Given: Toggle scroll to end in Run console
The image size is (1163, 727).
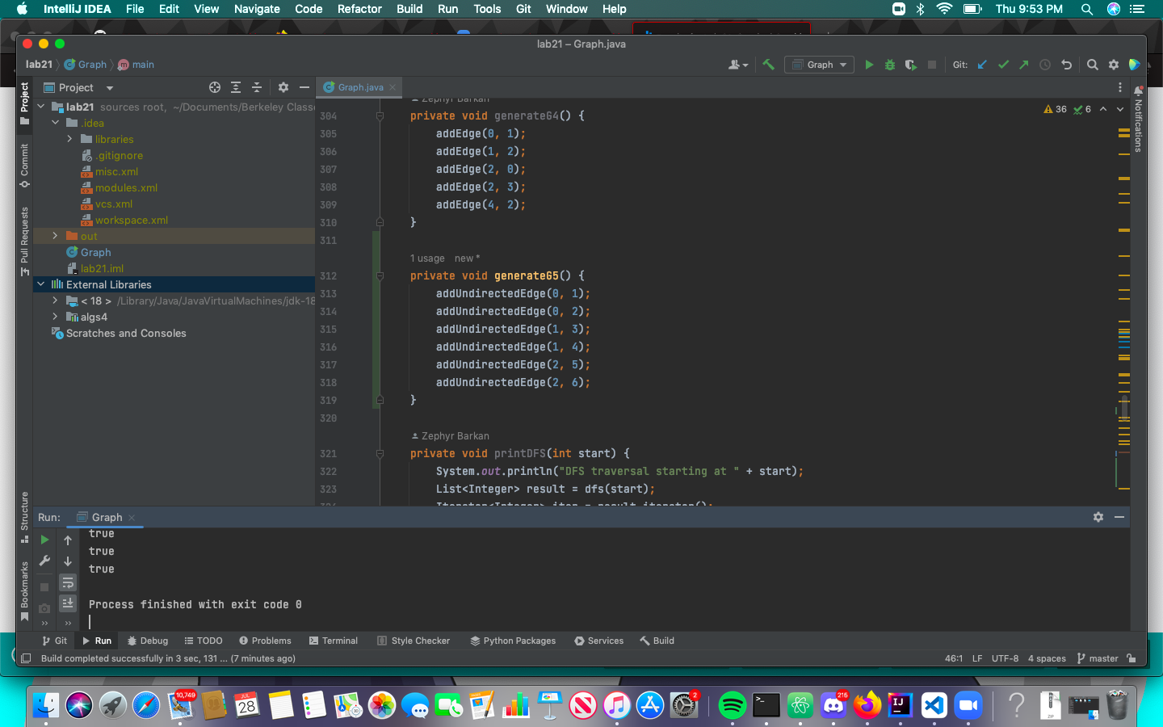Looking at the screenshot, I should 68,603.
